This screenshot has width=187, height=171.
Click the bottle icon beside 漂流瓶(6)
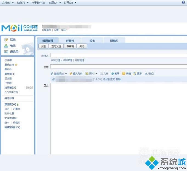click(x=18, y=104)
